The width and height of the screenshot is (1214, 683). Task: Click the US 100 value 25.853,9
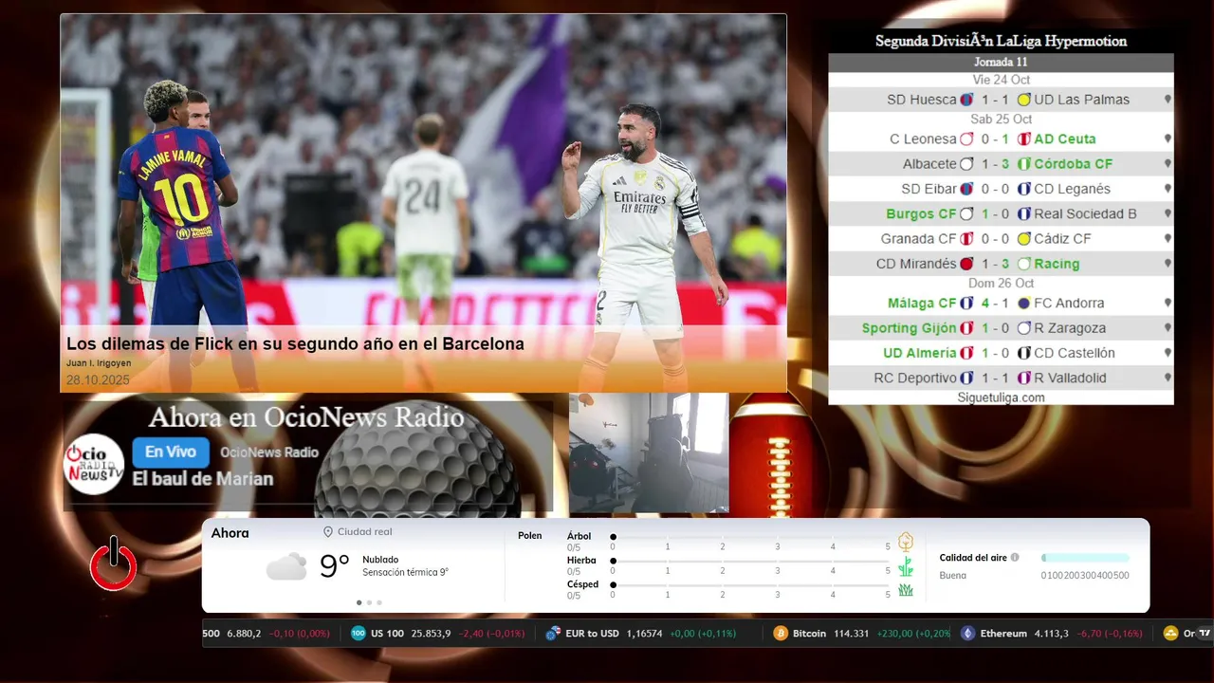tap(431, 634)
